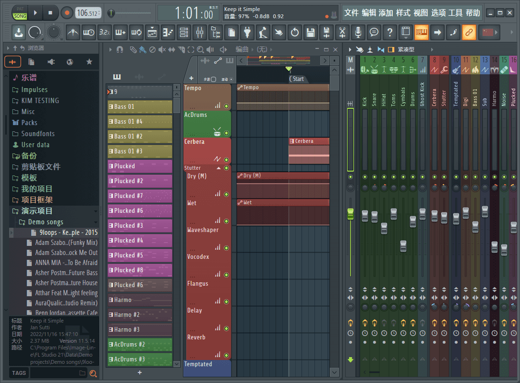Open the help question mark icon
Viewport: 520px width, 383px height.
[390, 33]
